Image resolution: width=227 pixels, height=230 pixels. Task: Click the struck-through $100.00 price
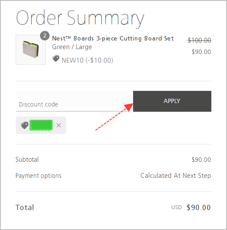pos(200,40)
